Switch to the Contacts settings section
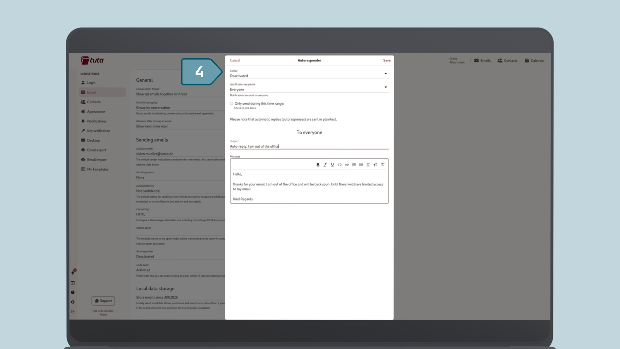The height and width of the screenshot is (349, 620). point(94,102)
